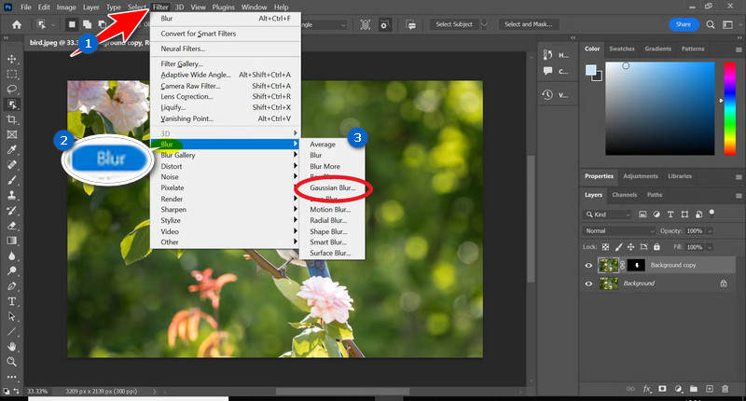Viewport: 746px width, 401px height.
Task: Select the Crop tool
Action: pyautogui.click(x=12, y=119)
